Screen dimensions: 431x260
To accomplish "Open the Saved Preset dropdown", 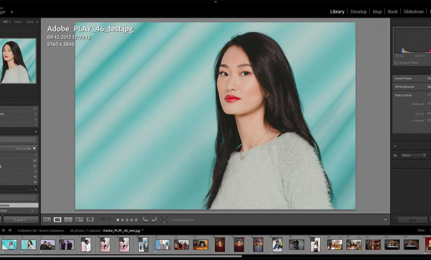I will (428, 79).
